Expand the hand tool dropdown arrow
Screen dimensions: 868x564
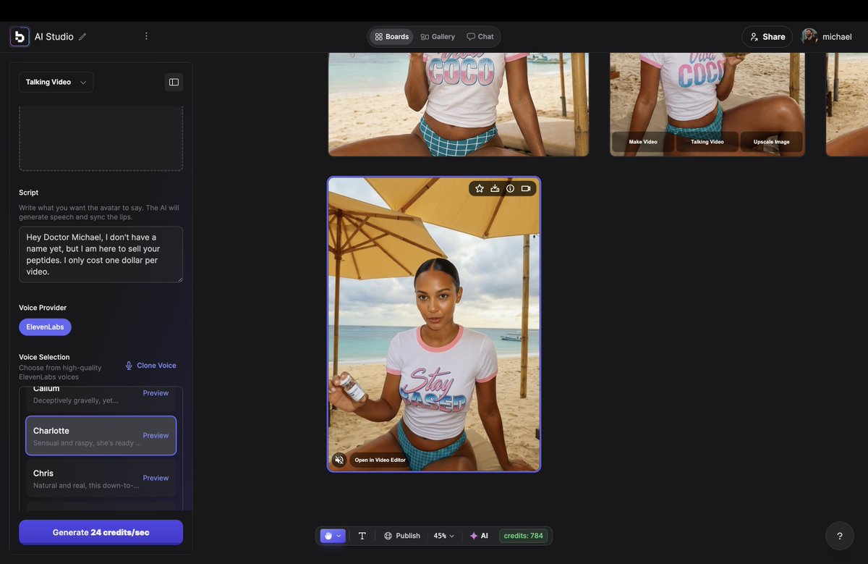339,536
